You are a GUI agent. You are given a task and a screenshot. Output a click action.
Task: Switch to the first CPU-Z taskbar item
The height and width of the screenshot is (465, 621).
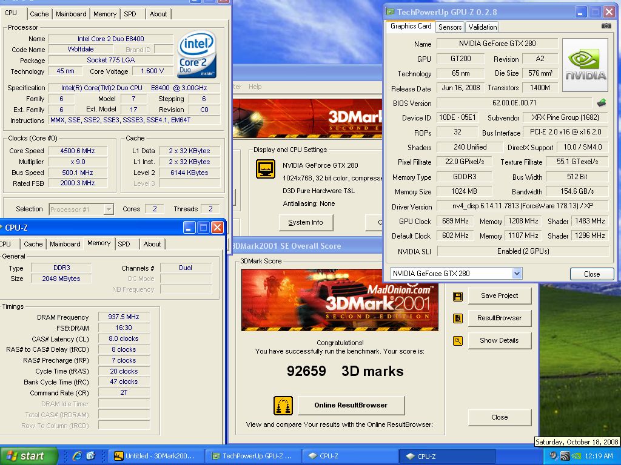350,456
